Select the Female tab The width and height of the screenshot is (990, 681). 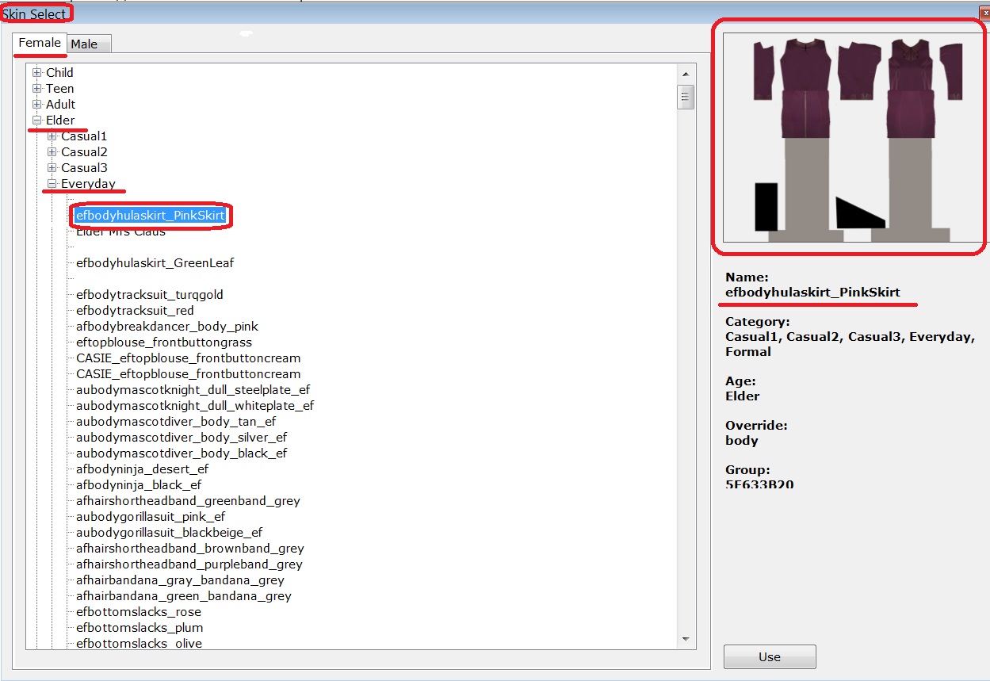[40, 43]
